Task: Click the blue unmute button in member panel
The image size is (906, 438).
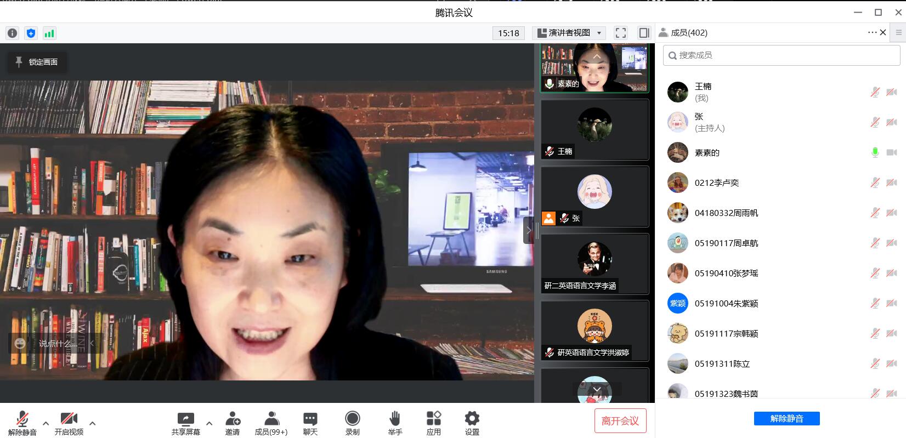Action: [786, 418]
